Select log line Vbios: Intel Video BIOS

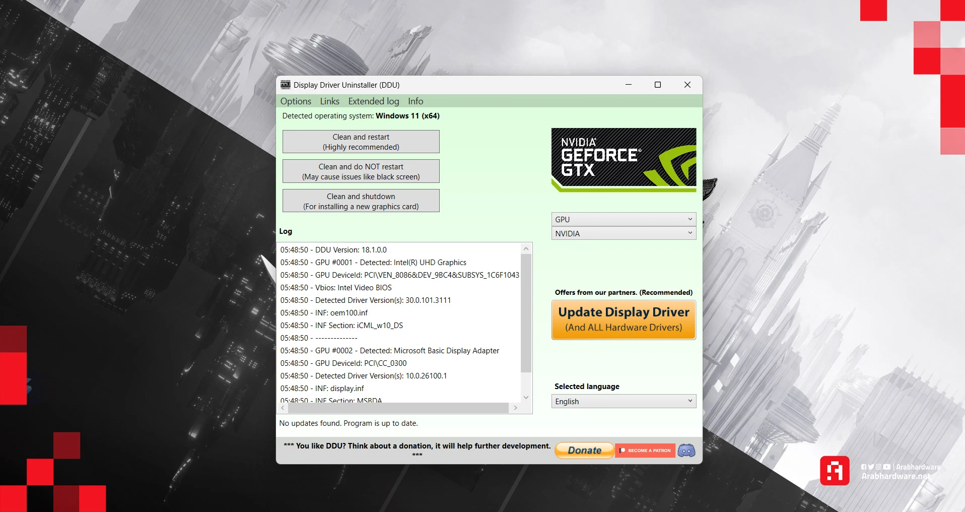tap(336, 288)
